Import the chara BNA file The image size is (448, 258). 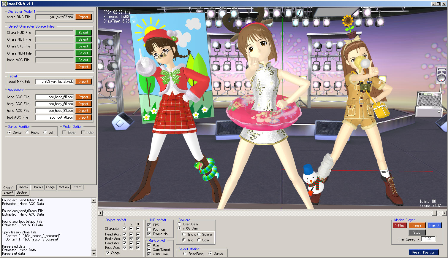(83, 17)
